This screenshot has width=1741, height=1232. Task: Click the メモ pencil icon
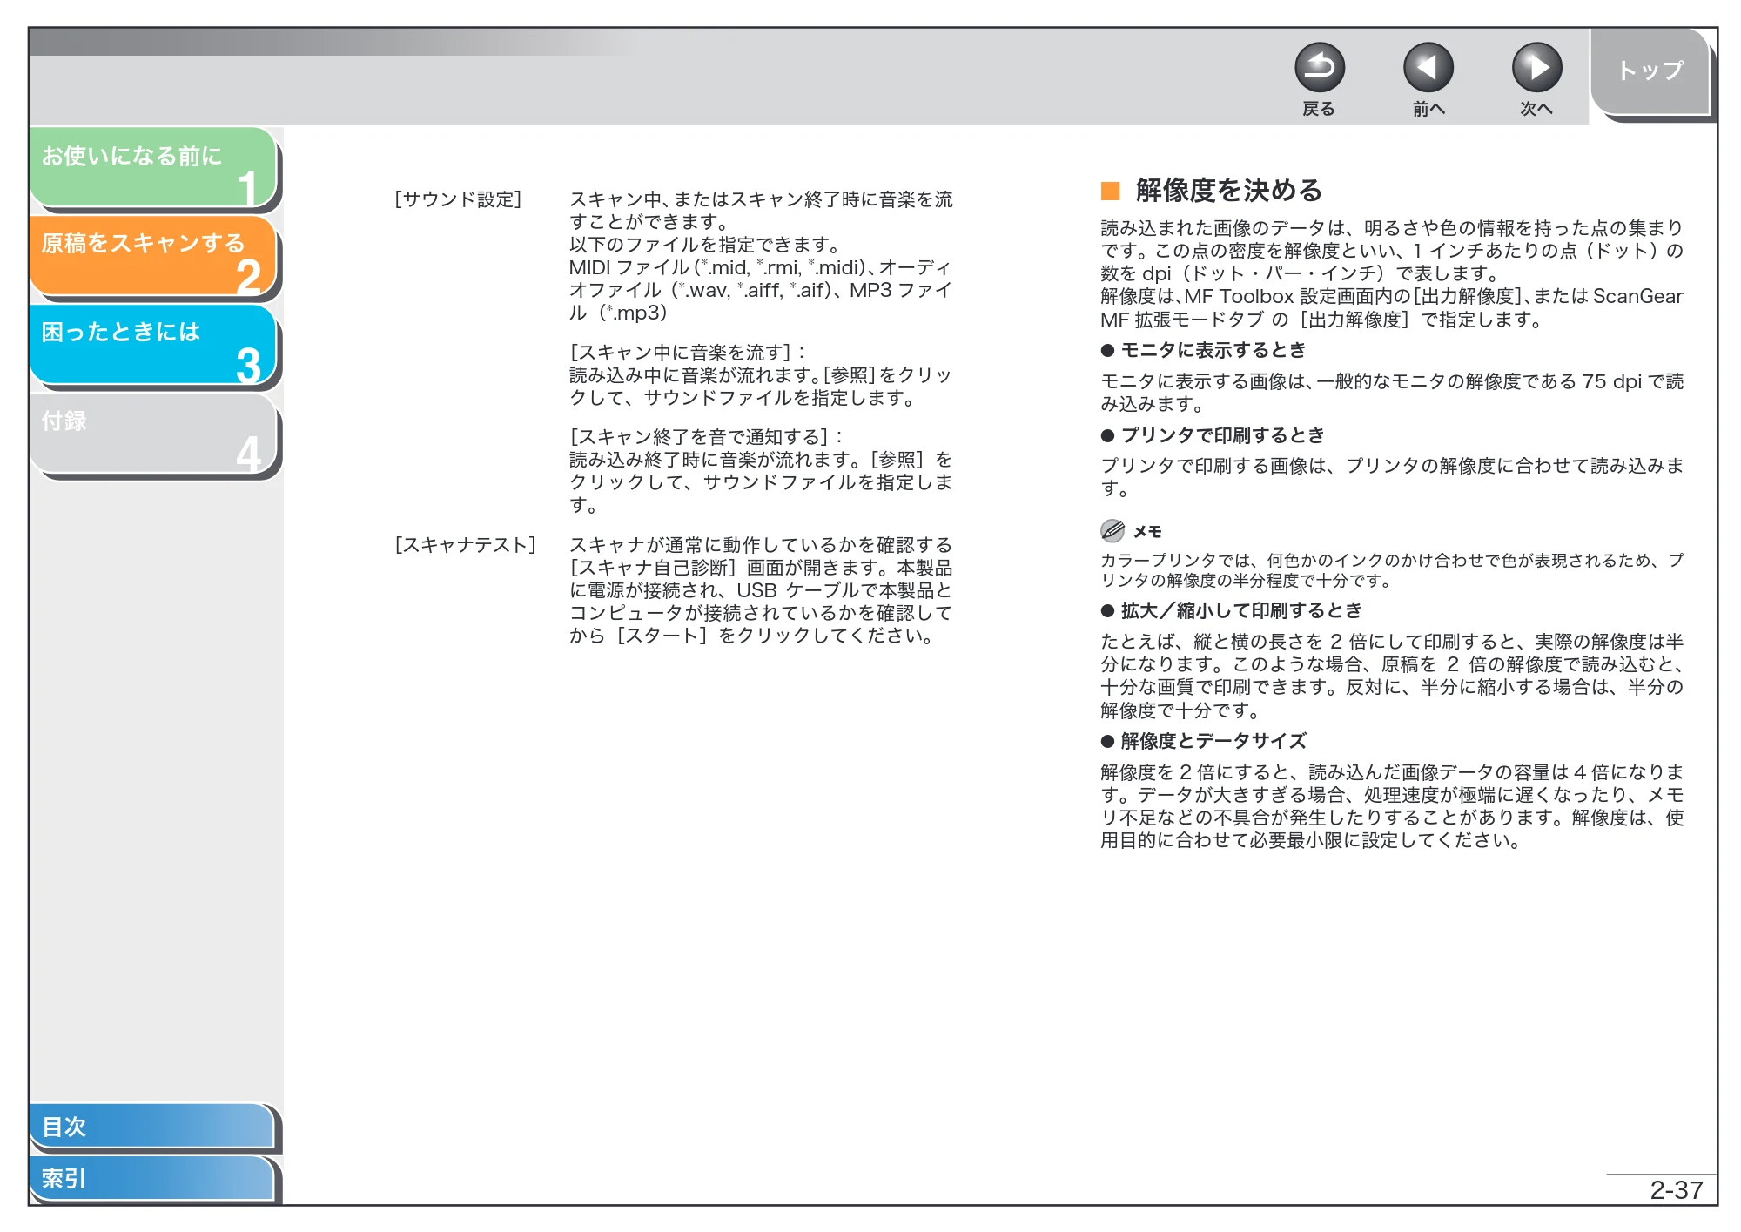[1112, 530]
